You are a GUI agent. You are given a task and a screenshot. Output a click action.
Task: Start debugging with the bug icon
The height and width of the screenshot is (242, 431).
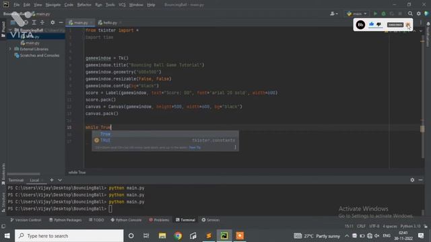pyautogui.click(x=383, y=13)
